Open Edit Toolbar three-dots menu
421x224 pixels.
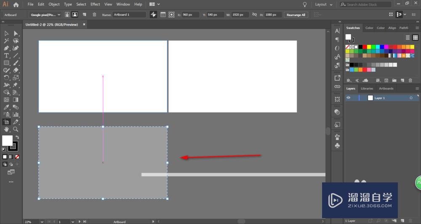[x=11, y=182]
